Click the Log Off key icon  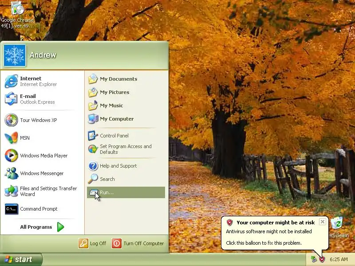click(x=83, y=243)
